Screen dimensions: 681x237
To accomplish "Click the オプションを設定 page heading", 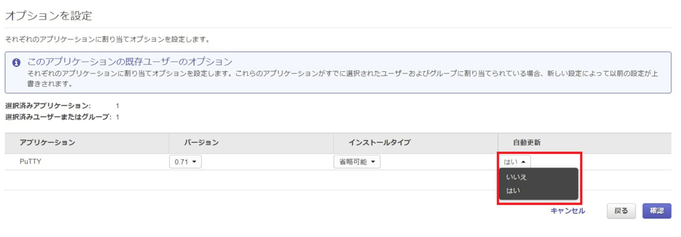I will click(48, 16).
